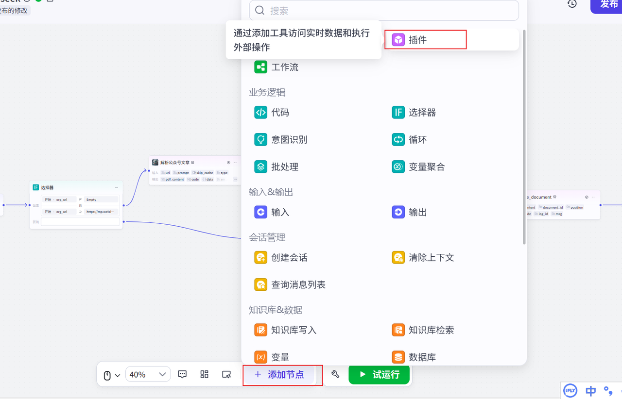The width and height of the screenshot is (622, 399).
Task: Click the node panel vertical scrollbar
Action: point(524,137)
